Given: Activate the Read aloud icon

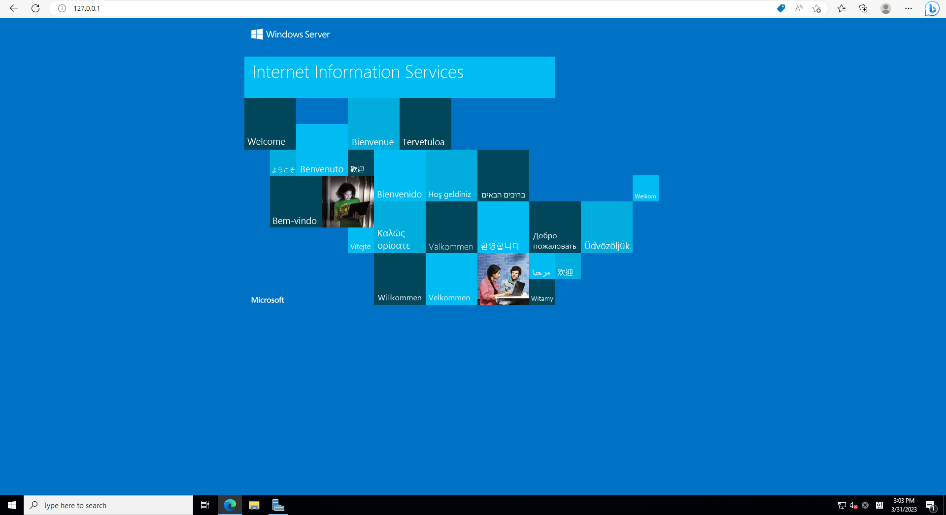Looking at the screenshot, I should [799, 8].
